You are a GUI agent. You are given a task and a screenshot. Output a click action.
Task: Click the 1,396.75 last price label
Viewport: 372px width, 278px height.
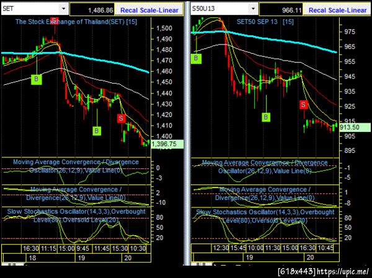click(x=167, y=144)
